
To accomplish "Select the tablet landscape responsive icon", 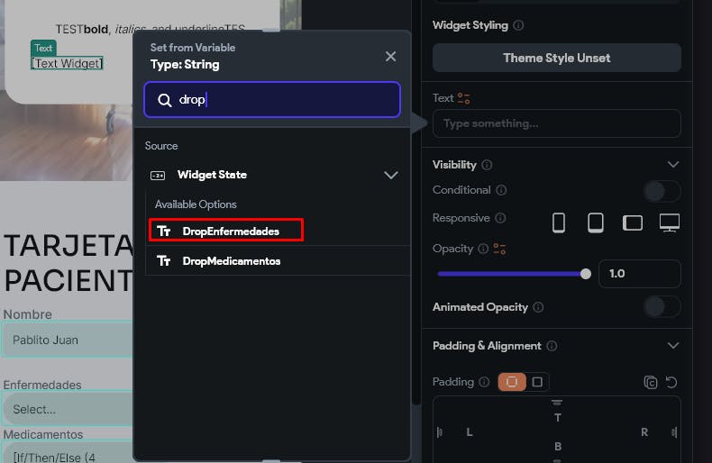I will 633,222.
